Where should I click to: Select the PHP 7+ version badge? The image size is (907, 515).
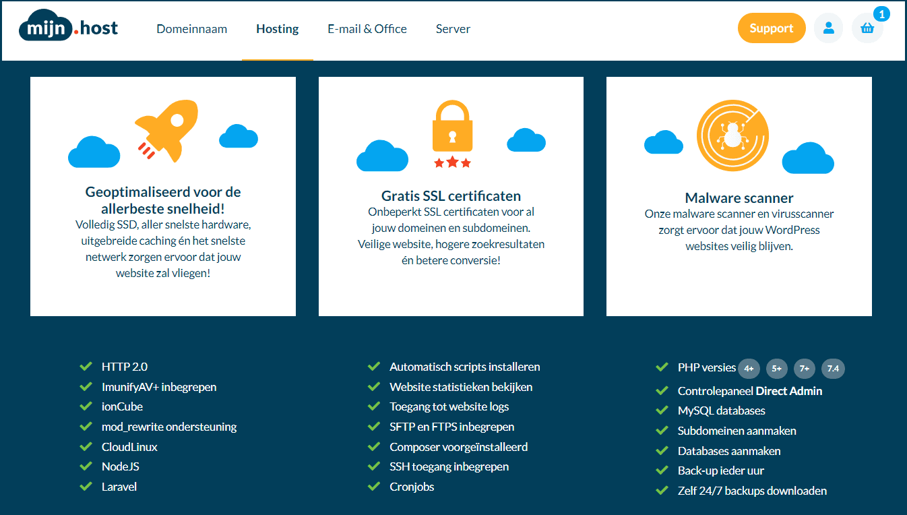pyautogui.click(x=805, y=369)
